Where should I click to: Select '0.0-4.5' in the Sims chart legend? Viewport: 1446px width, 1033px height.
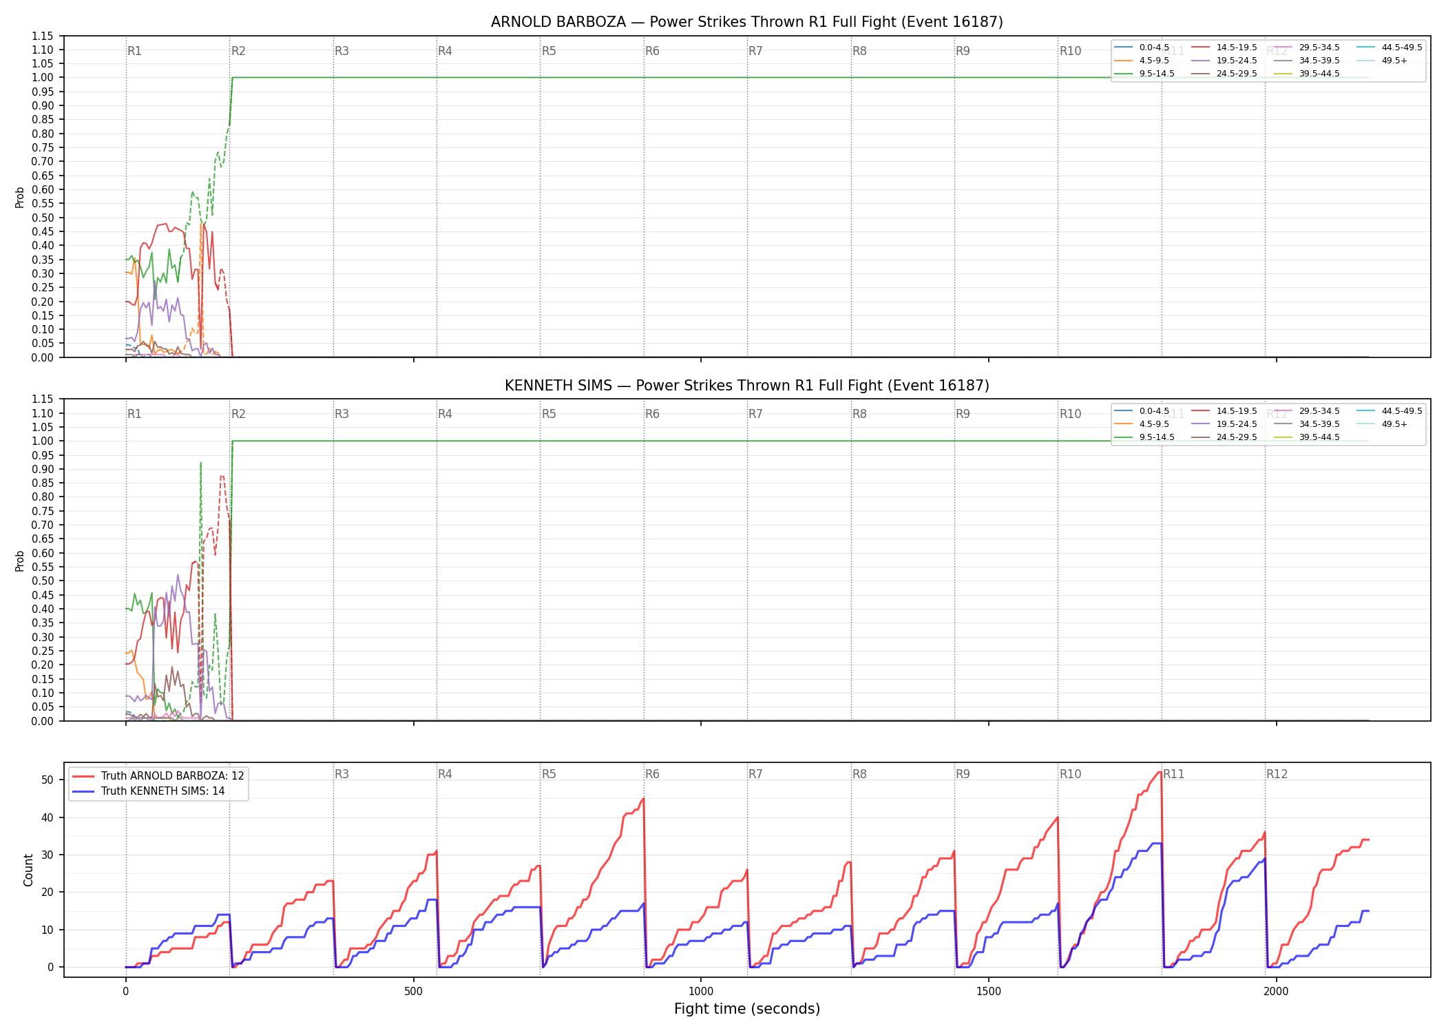click(1154, 411)
